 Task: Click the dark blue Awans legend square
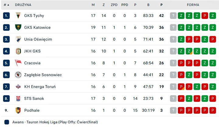7,122
